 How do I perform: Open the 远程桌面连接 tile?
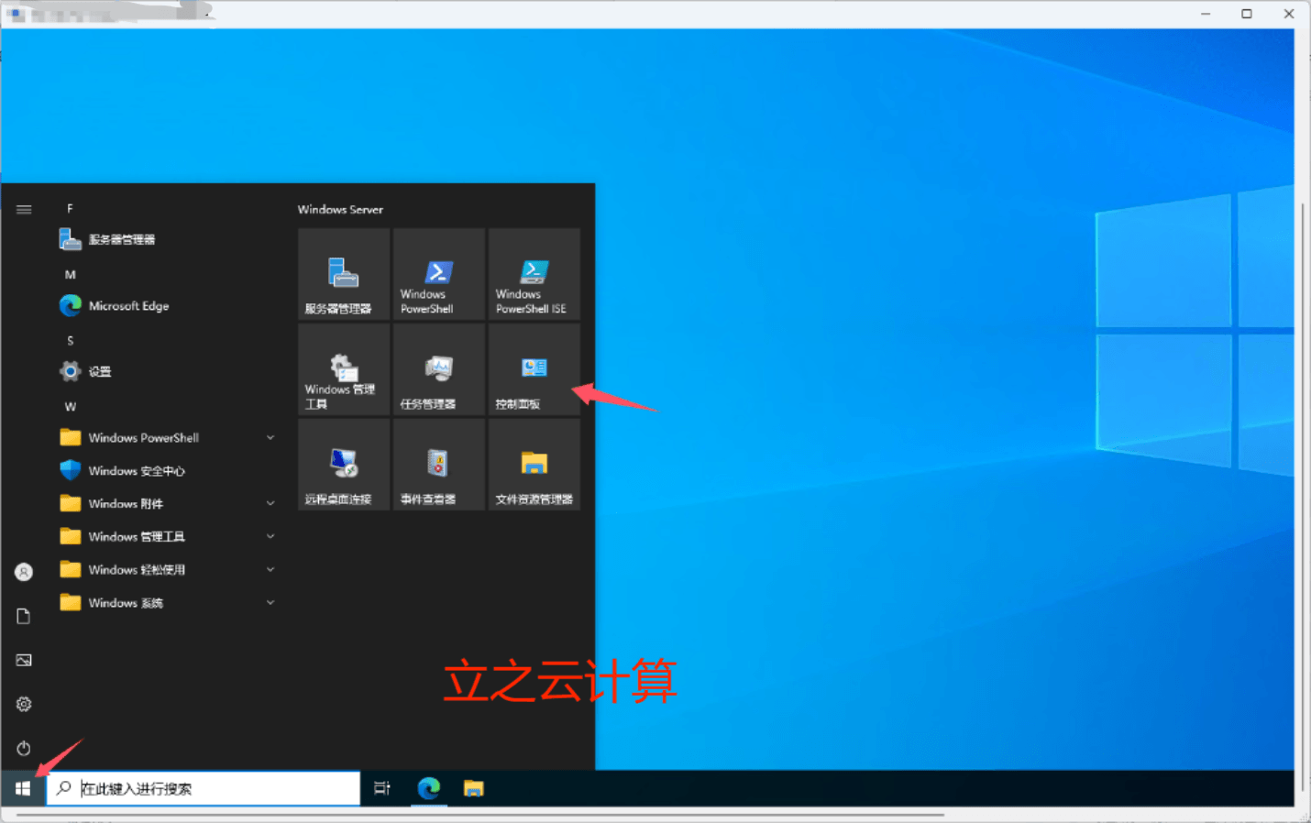344,465
